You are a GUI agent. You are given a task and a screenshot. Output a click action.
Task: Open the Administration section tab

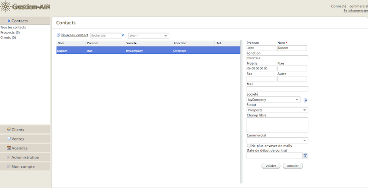pyautogui.click(x=25, y=157)
